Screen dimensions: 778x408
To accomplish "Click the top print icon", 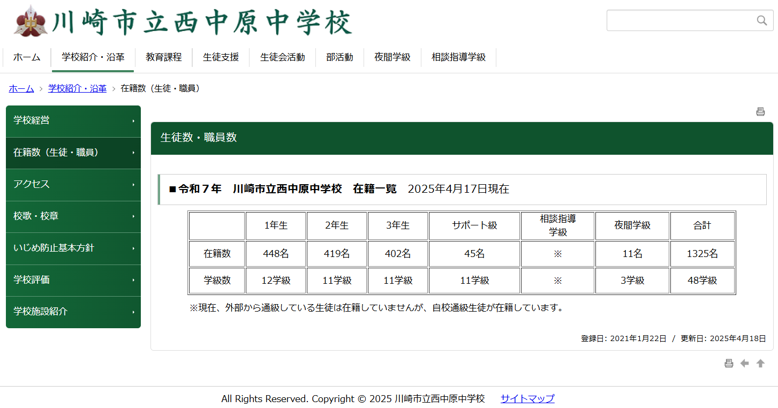I will point(760,112).
